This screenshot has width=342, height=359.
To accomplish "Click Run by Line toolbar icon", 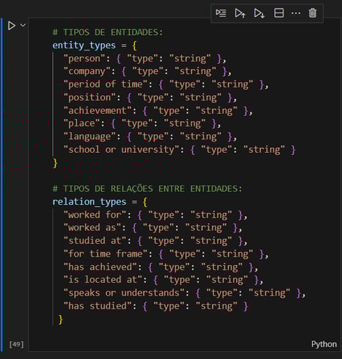I will (221, 13).
